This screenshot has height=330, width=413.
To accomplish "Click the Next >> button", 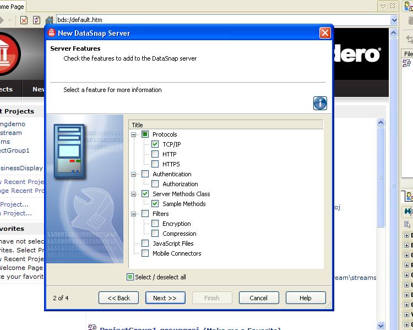I will click(x=165, y=298).
